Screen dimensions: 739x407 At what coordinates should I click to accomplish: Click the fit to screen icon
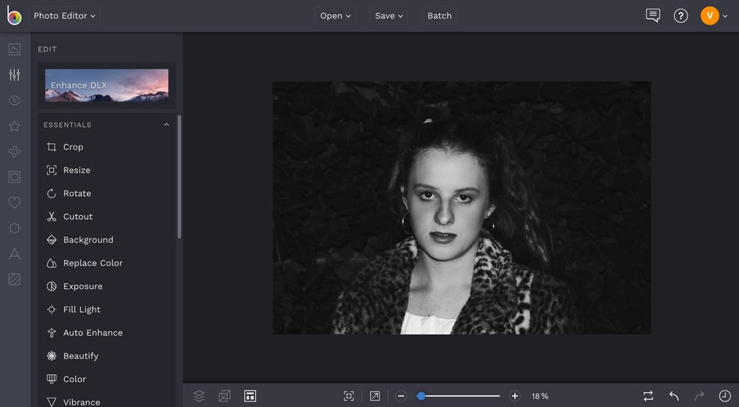click(349, 396)
